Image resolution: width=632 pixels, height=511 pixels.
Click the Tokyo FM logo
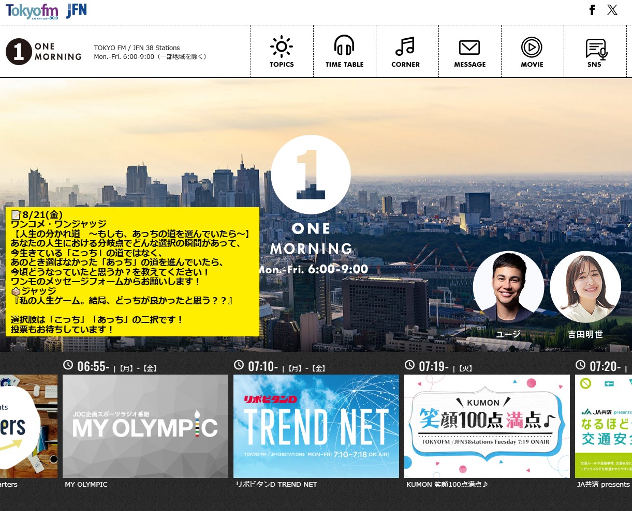32,11
